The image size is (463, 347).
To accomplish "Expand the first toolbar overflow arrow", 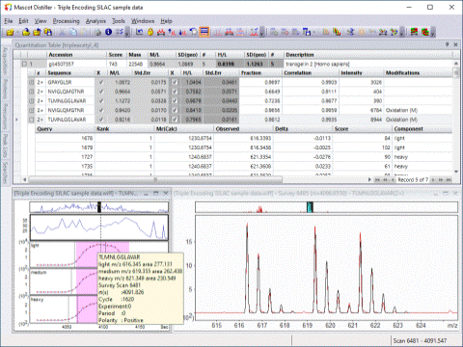I will [x=127, y=32].
